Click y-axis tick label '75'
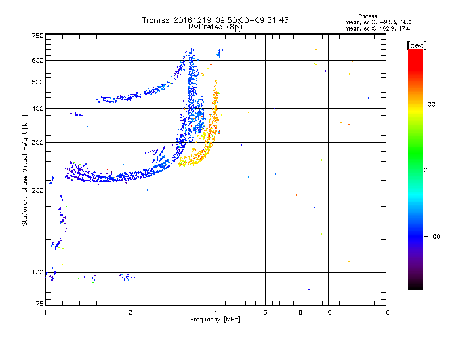The width and height of the screenshot is (454, 340). tap(40, 304)
